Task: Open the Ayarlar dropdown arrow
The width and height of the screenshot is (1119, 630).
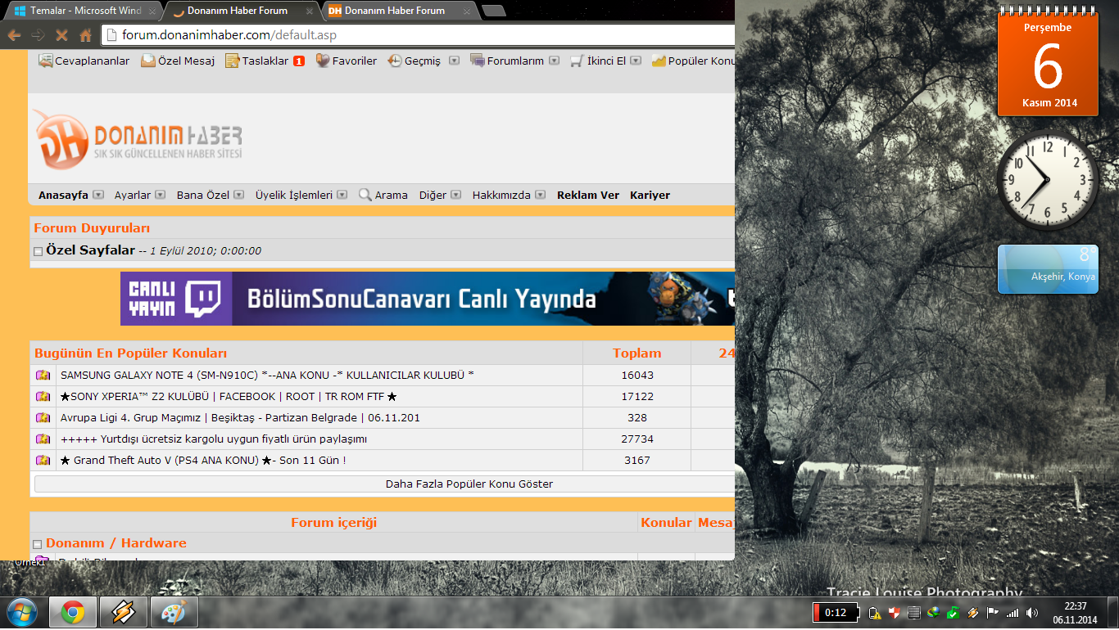Action: point(161,195)
